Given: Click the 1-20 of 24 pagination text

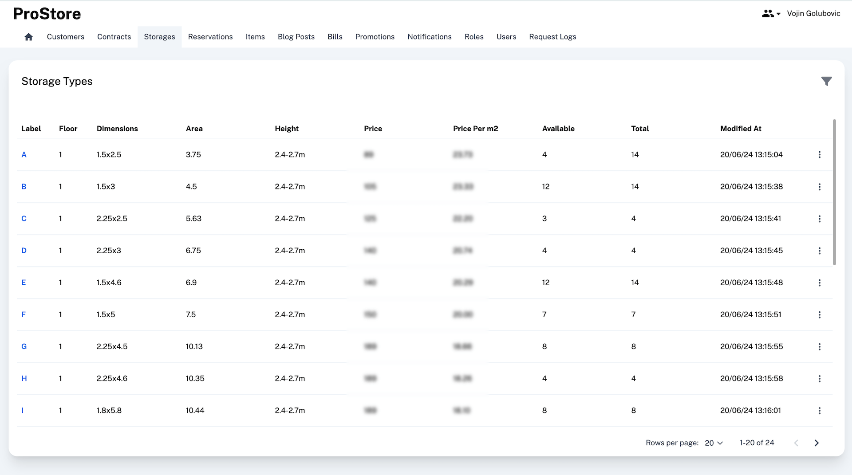Looking at the screenshot, I should [x=757, y=443].
